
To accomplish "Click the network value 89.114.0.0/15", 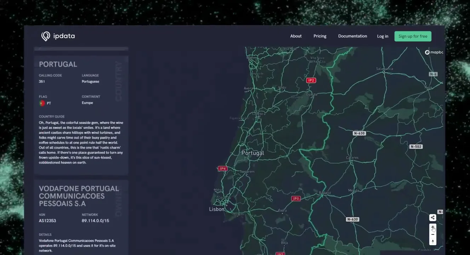I will (x=96, y=221).
